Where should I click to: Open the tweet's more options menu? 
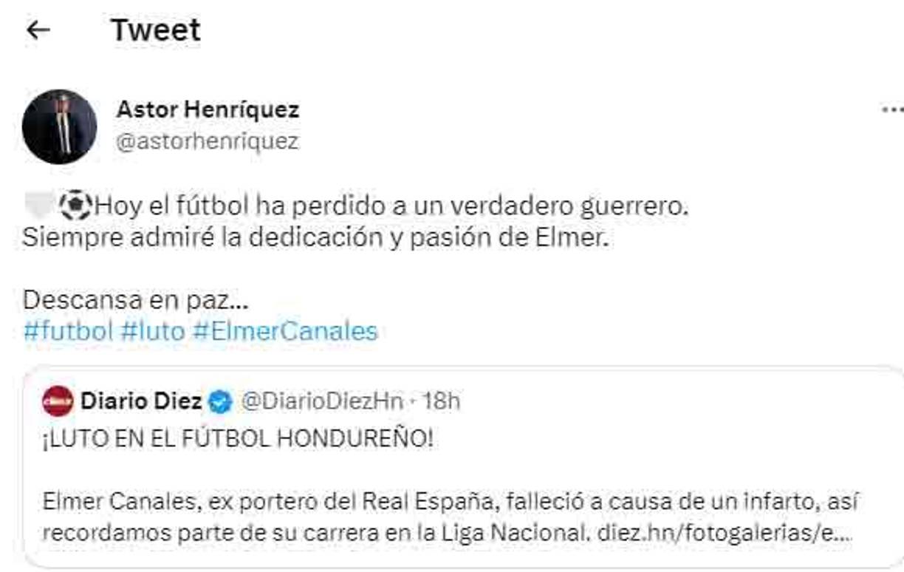click(896, 109)
